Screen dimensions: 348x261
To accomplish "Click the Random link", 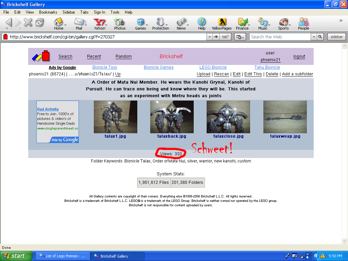I will [x=124, y=56].
